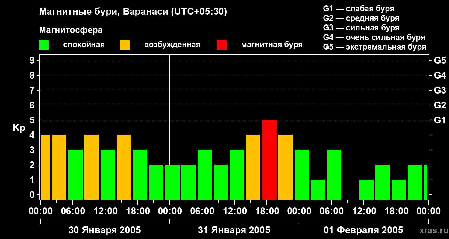Image resolution: width=449 pixels, height=239 pixels.
Task: Select the 'G4 — очень сильная буря' legend line
Action: [x=374, y=37]
